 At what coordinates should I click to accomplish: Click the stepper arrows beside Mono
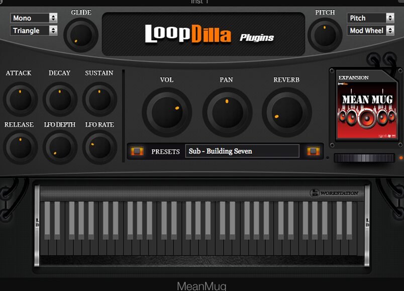[x=53, y=18]
